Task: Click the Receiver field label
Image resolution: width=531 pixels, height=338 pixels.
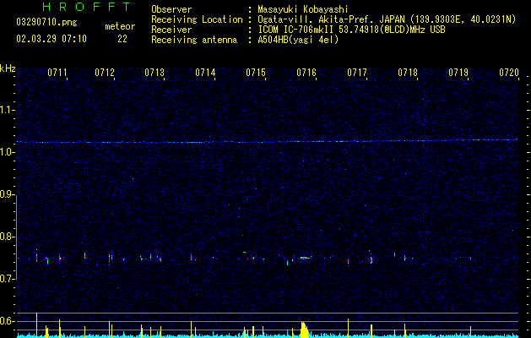Action: [x=171, y=30]
